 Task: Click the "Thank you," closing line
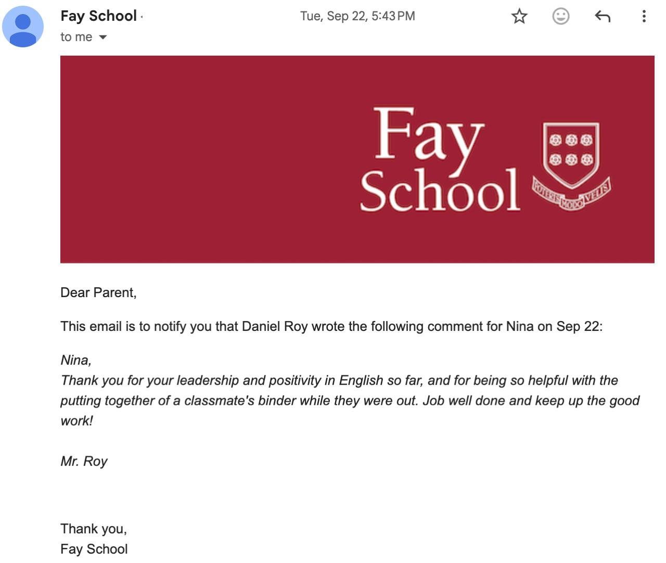coord(94,529)
